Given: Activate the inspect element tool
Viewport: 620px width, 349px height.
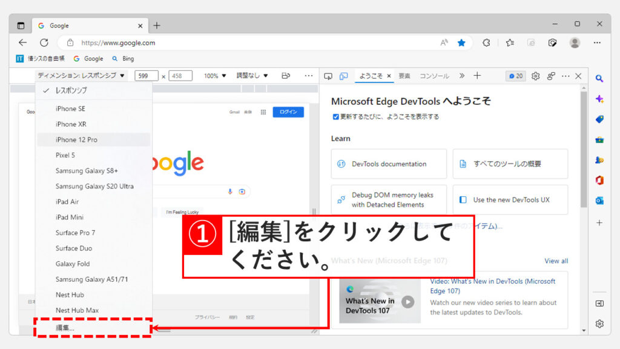Looking at the screenshot, I should (328, 76).
